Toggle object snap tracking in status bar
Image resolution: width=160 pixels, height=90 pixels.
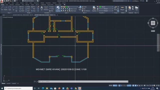(128, 85)
